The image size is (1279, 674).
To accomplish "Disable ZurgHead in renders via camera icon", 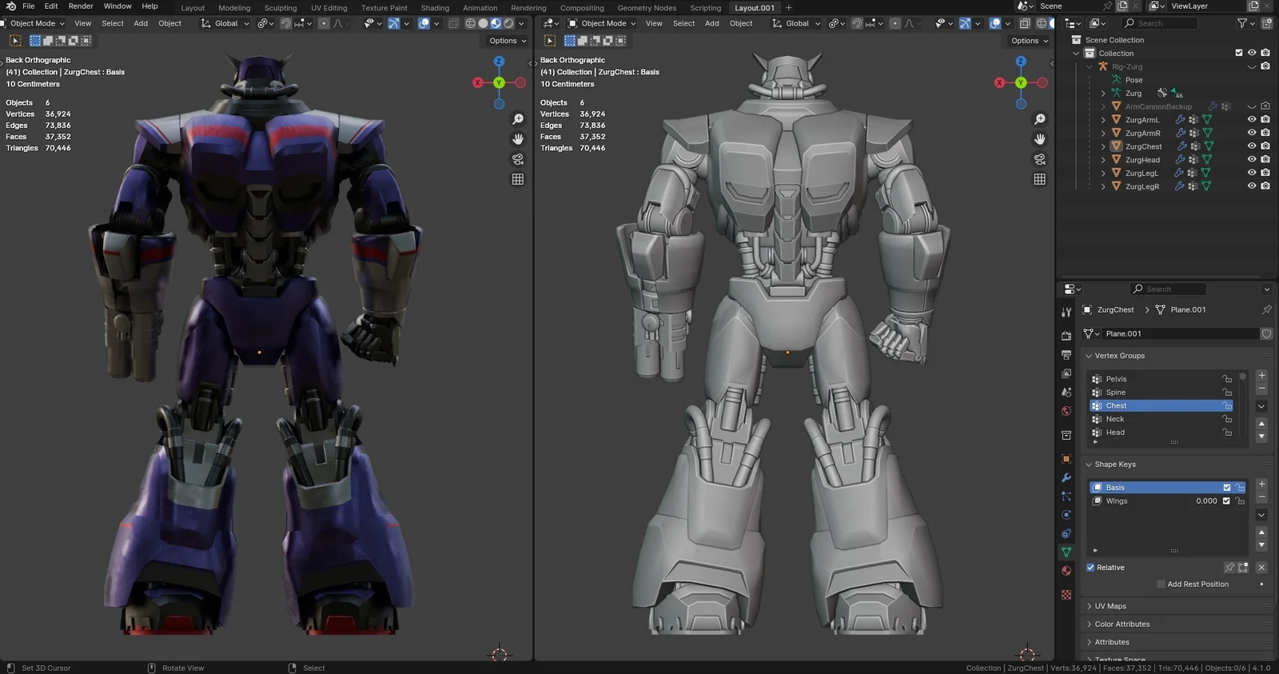I will point(1265,160).
